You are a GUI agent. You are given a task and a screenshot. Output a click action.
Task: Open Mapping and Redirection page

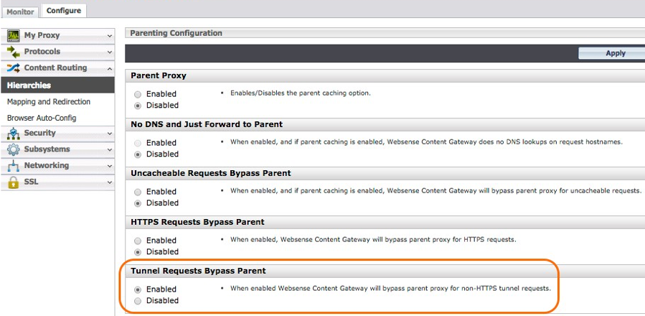[49, 102]
